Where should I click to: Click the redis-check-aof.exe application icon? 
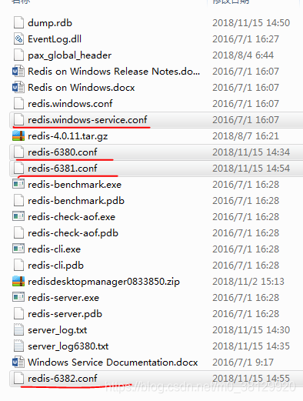point(18,216)
